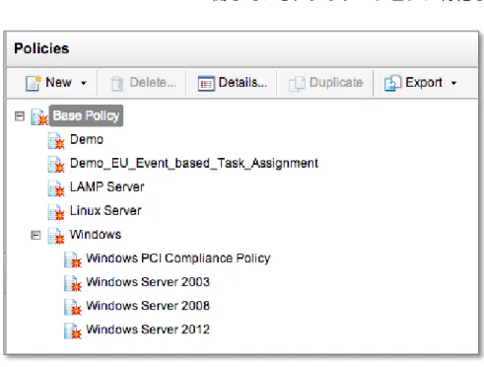Select the Base Policy label
This screenshot has height=367, width=484.
(86, 115)
